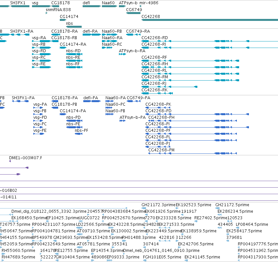The width and height of the screenshot is (278, 262).
Task: Open the mir-4986 gene label
Action: pos(149,3)
